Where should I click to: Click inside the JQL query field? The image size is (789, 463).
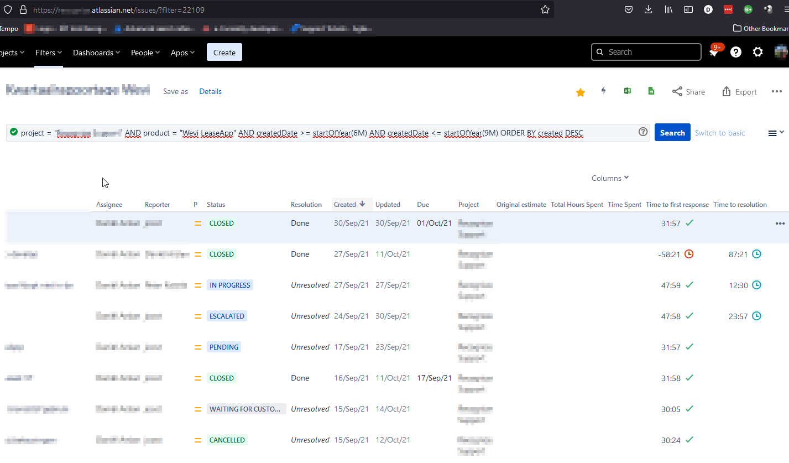tap(332, 132)
